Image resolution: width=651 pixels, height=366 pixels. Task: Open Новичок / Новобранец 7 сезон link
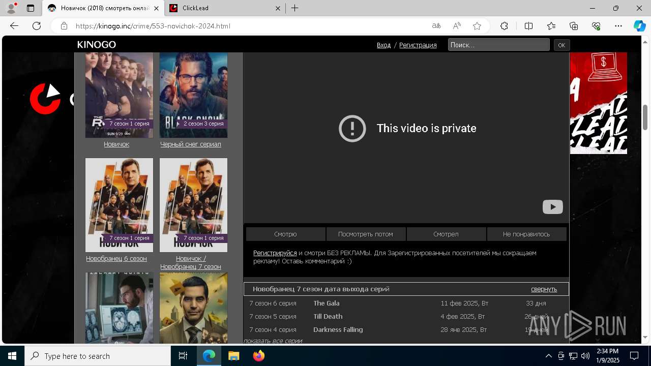pyautogui.click(x=191, y=262)
